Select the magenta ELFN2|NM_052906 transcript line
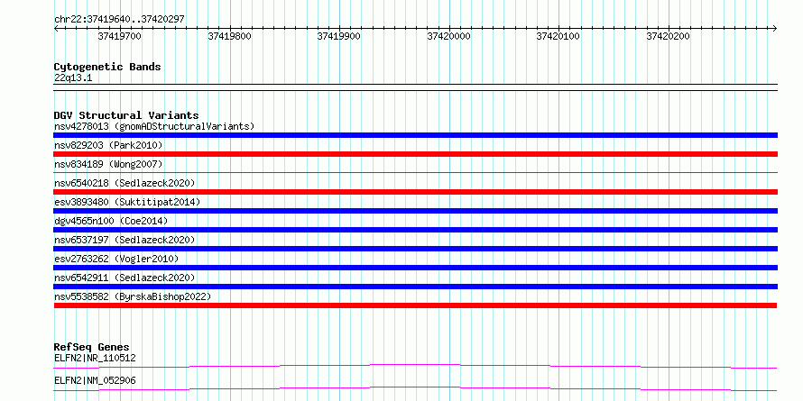 [x=415, y=388]
